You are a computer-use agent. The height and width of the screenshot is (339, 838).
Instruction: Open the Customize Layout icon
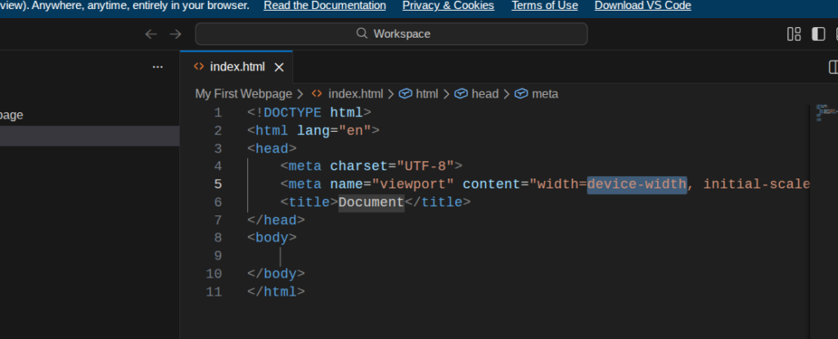click(793, 34)
